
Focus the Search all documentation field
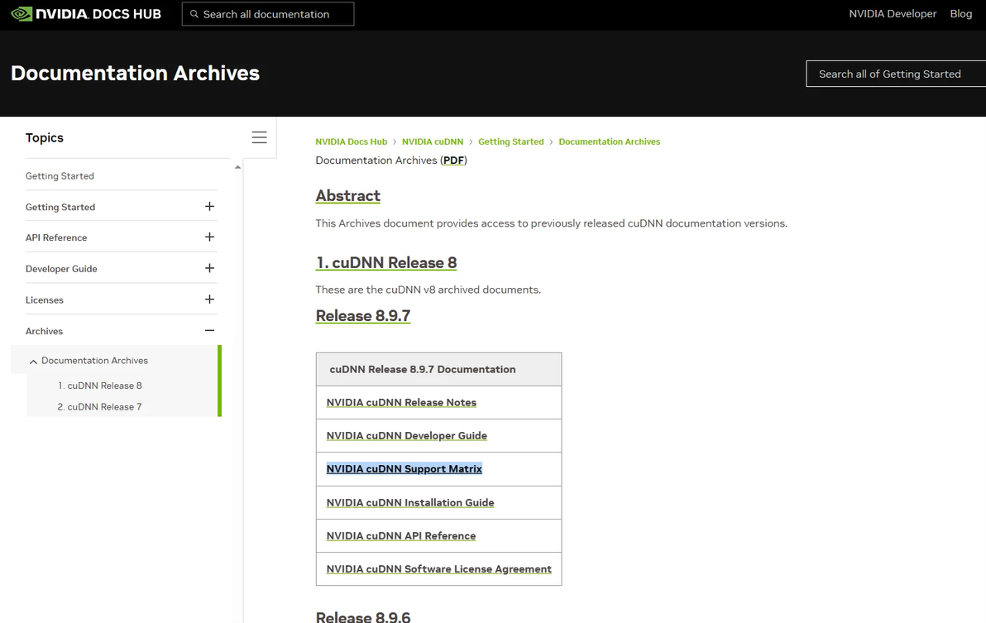(x=268, y=14)
